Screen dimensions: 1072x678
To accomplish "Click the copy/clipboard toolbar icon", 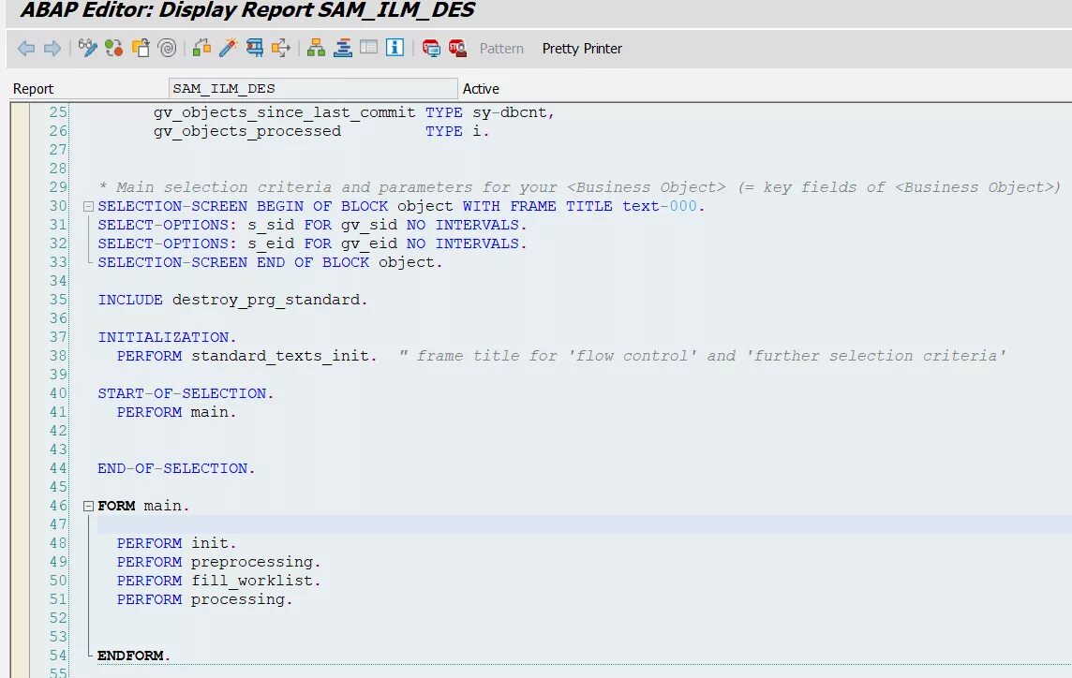I will 141,48.
